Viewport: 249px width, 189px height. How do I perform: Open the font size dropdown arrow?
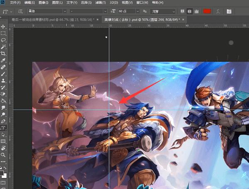coord(138,11)
